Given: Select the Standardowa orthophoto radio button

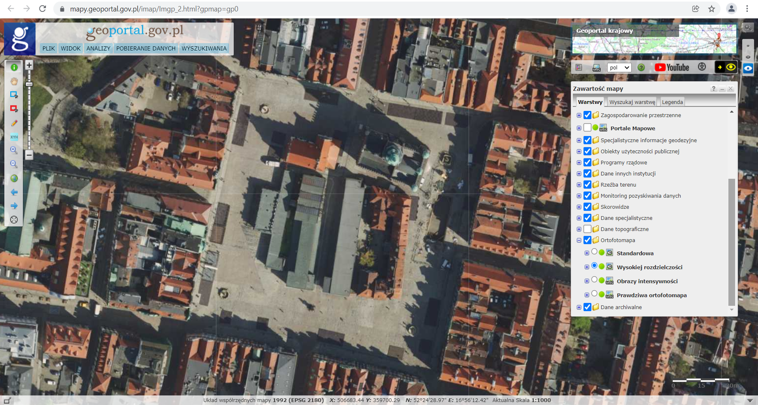Looking at the screenshot, I should click(x=594, y=252).
